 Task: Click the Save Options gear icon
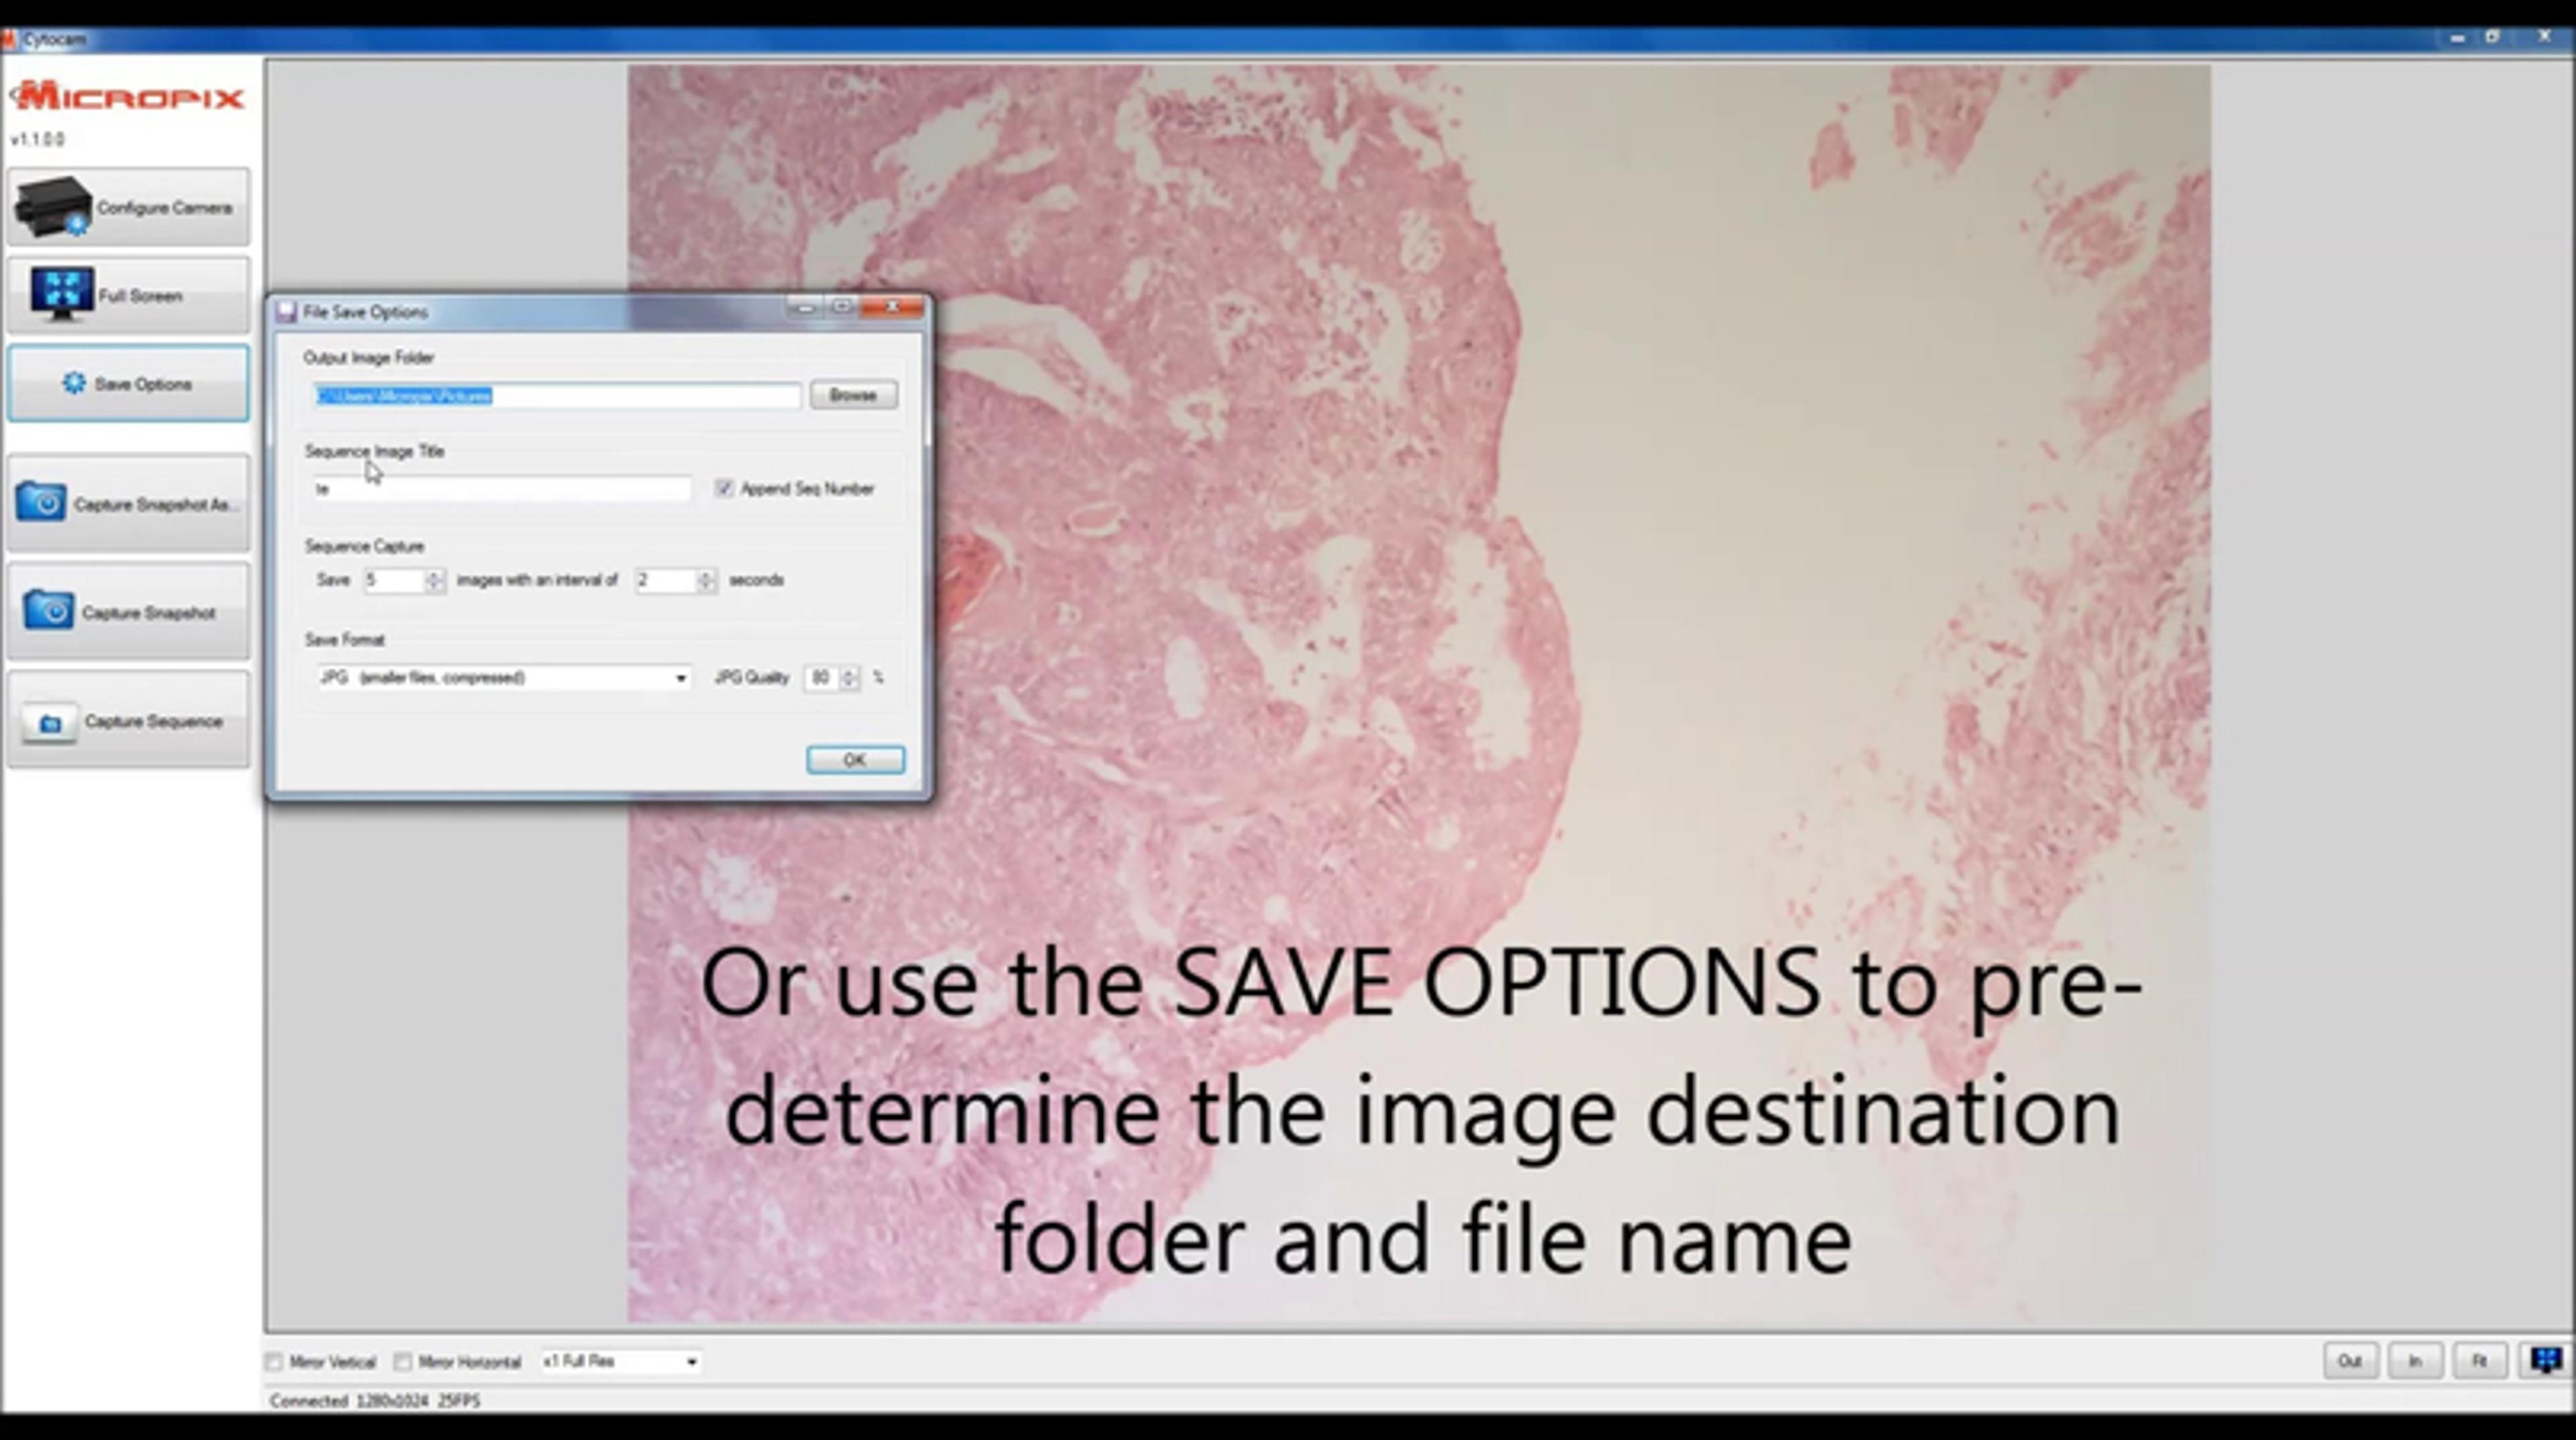click(74, 383)
